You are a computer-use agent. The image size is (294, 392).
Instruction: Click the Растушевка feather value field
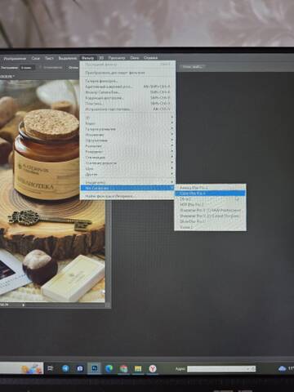tap(27, 68)
